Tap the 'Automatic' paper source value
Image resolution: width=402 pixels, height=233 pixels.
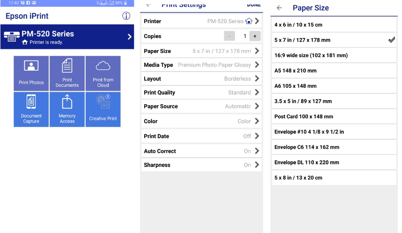(x=238, y=106)
